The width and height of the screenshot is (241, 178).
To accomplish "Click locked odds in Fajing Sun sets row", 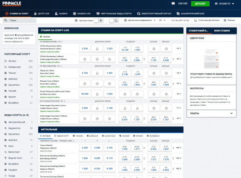I will pyautogui.click(x=97, y=73).
